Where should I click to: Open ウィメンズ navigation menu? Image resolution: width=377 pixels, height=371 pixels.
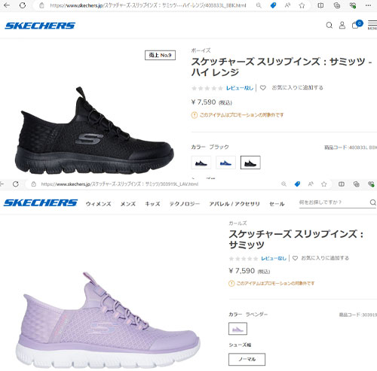98,204
